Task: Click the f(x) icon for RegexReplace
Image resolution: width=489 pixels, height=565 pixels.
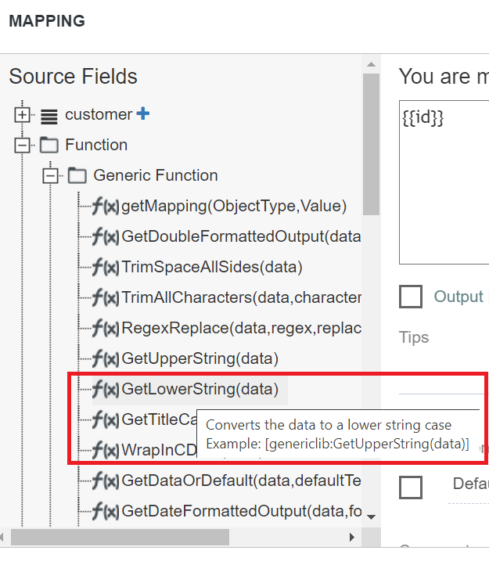Action: click(105, 328)
